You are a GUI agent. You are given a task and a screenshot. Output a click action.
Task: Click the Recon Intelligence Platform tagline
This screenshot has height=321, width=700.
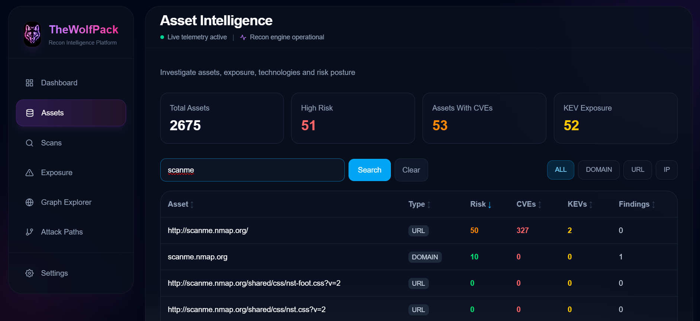click(x=83, y=43)
